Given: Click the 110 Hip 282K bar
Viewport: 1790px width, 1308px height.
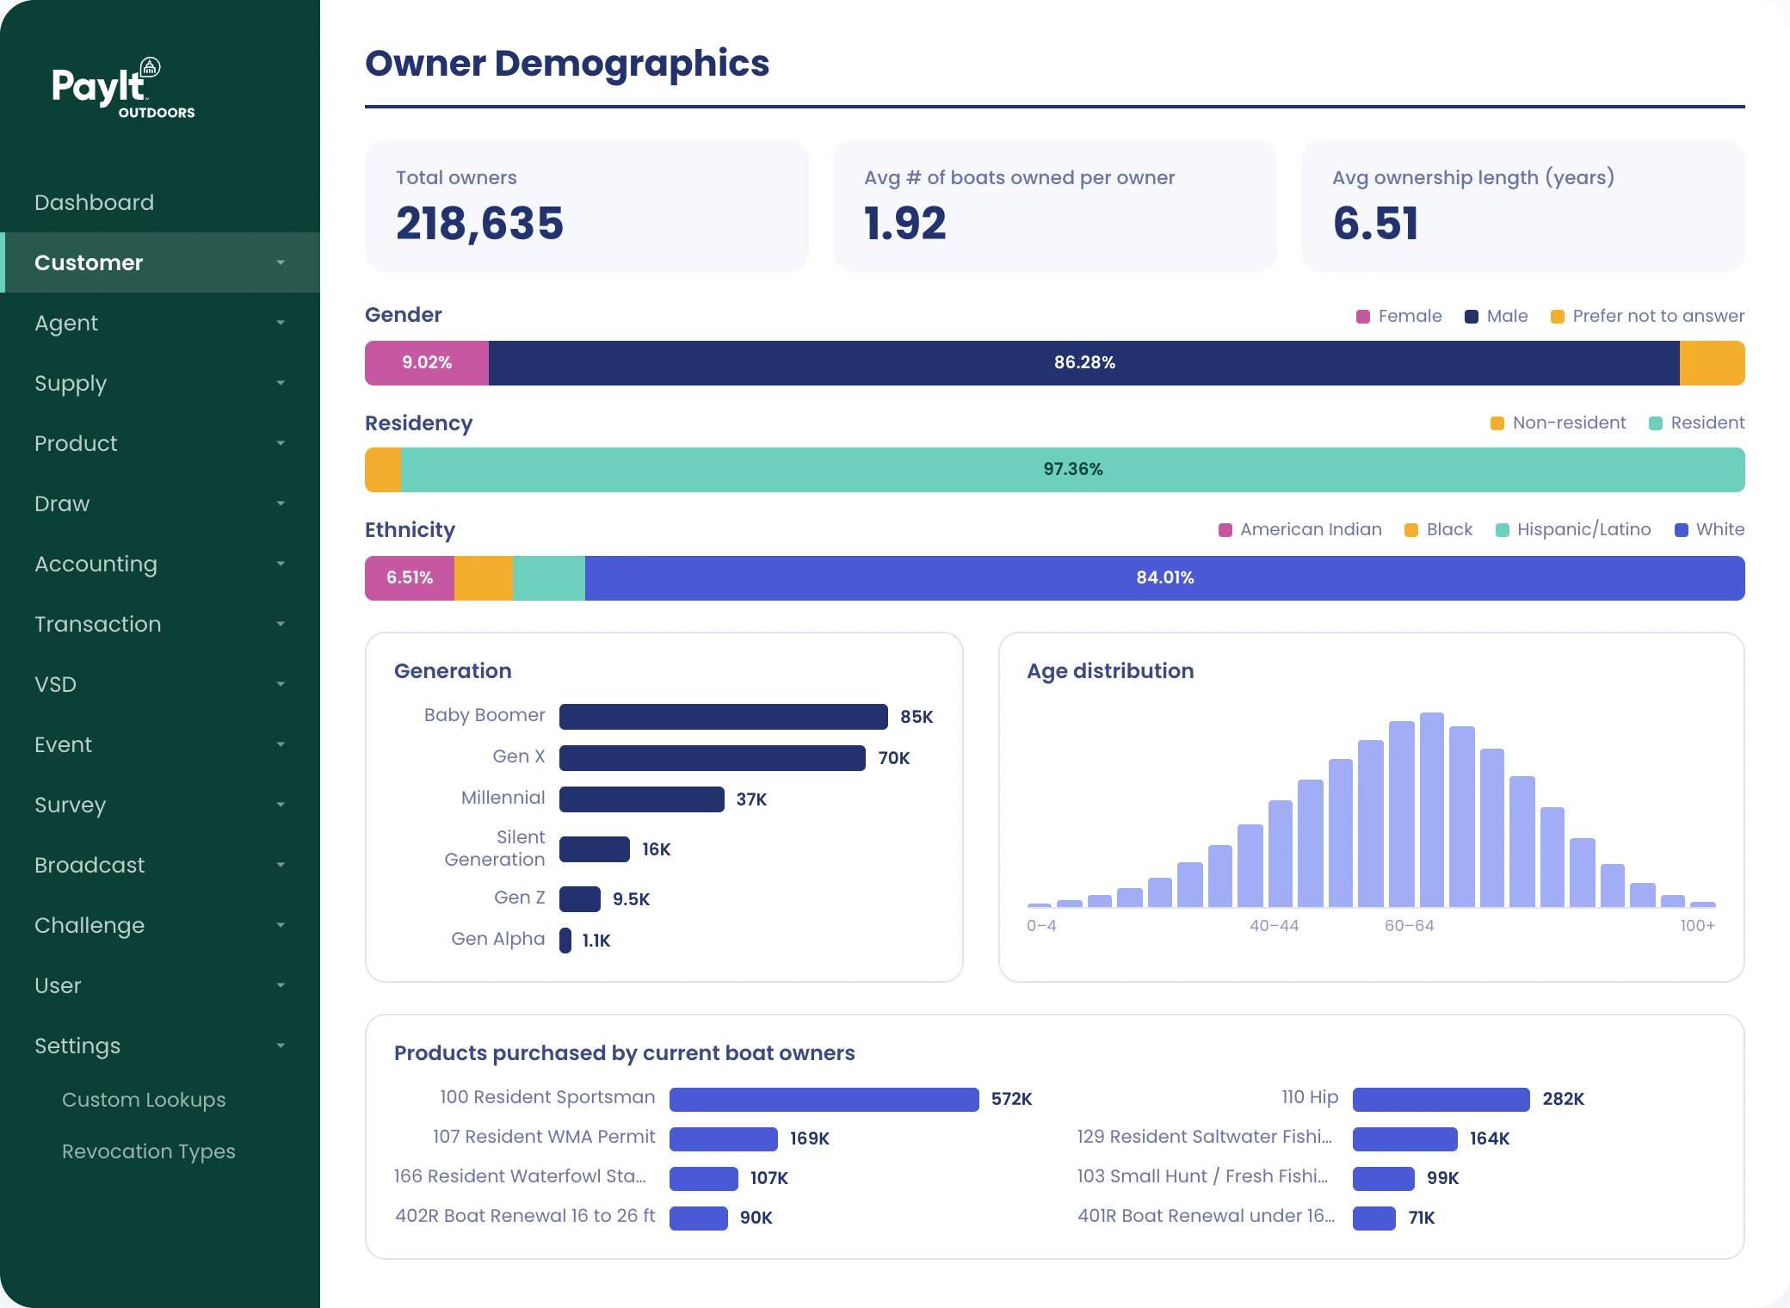Looking at the screenshot, I should 1441,1100.
